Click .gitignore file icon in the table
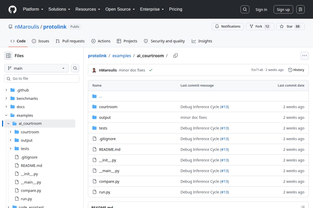This screenshot has width=313, height=208. pos(94,139)
